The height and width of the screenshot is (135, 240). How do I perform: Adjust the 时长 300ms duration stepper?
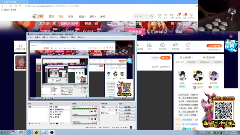pyautogui.click(x=117, y=113)
